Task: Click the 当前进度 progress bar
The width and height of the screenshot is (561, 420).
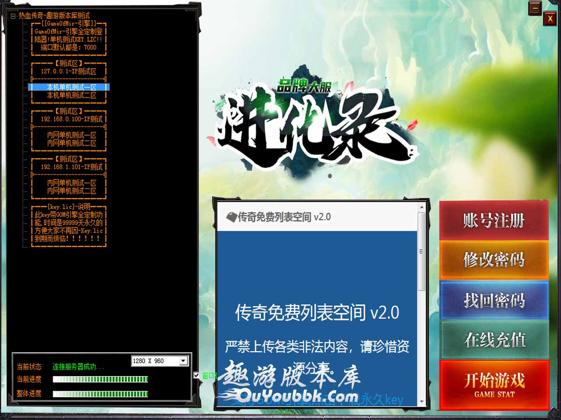Action: point(100,379)
